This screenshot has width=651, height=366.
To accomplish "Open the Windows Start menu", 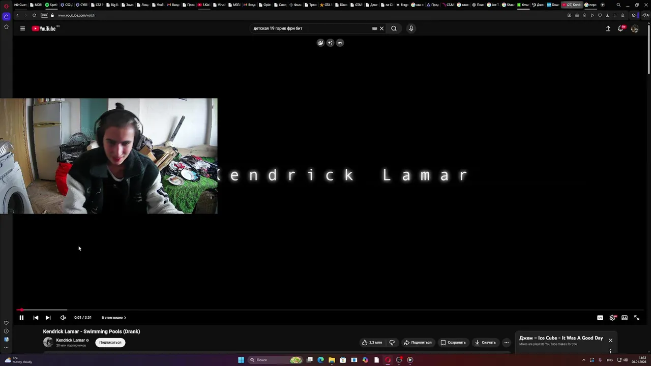I will tap(241, 360).
